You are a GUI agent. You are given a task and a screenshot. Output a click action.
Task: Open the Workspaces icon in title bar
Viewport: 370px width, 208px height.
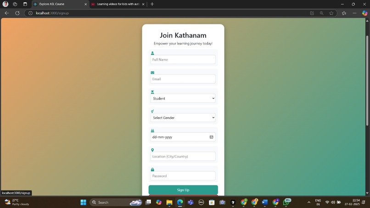tap(15, 4)
